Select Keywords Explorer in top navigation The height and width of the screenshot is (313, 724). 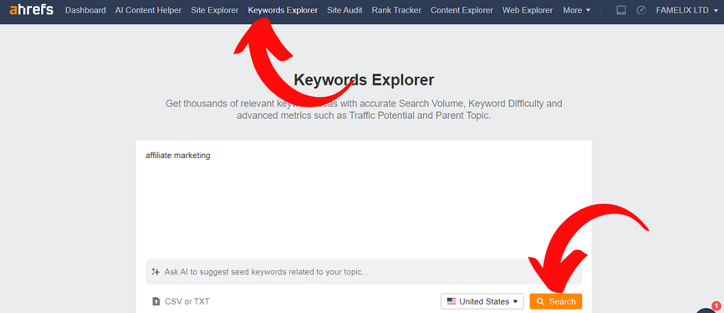pyautogui.click(x=283, y=10)
